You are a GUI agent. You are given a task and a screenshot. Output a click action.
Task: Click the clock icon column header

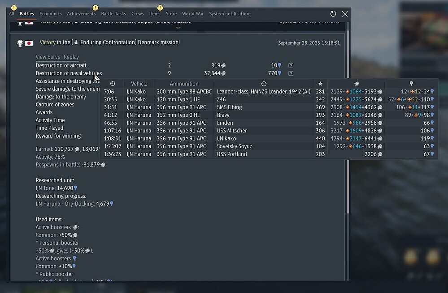click(113, 84)
